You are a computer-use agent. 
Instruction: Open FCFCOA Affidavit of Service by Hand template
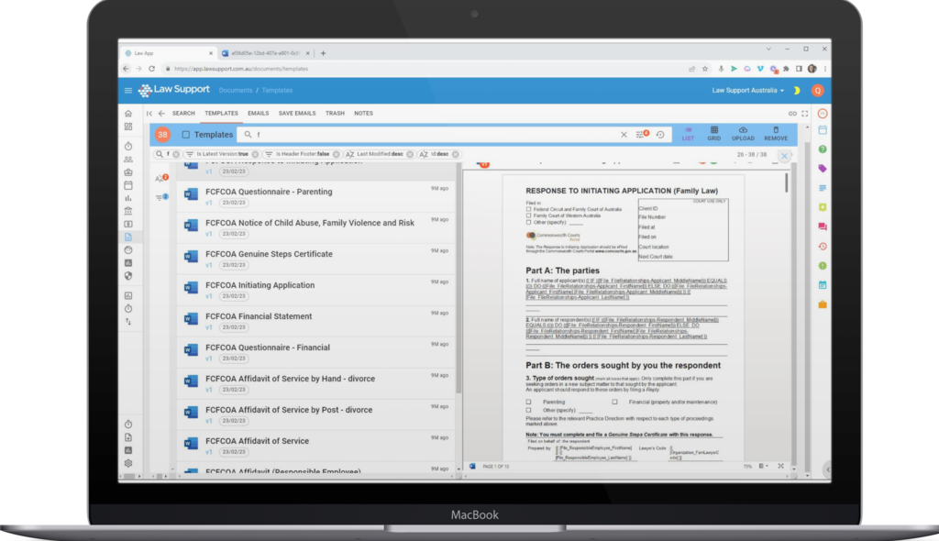coord(316,384)
